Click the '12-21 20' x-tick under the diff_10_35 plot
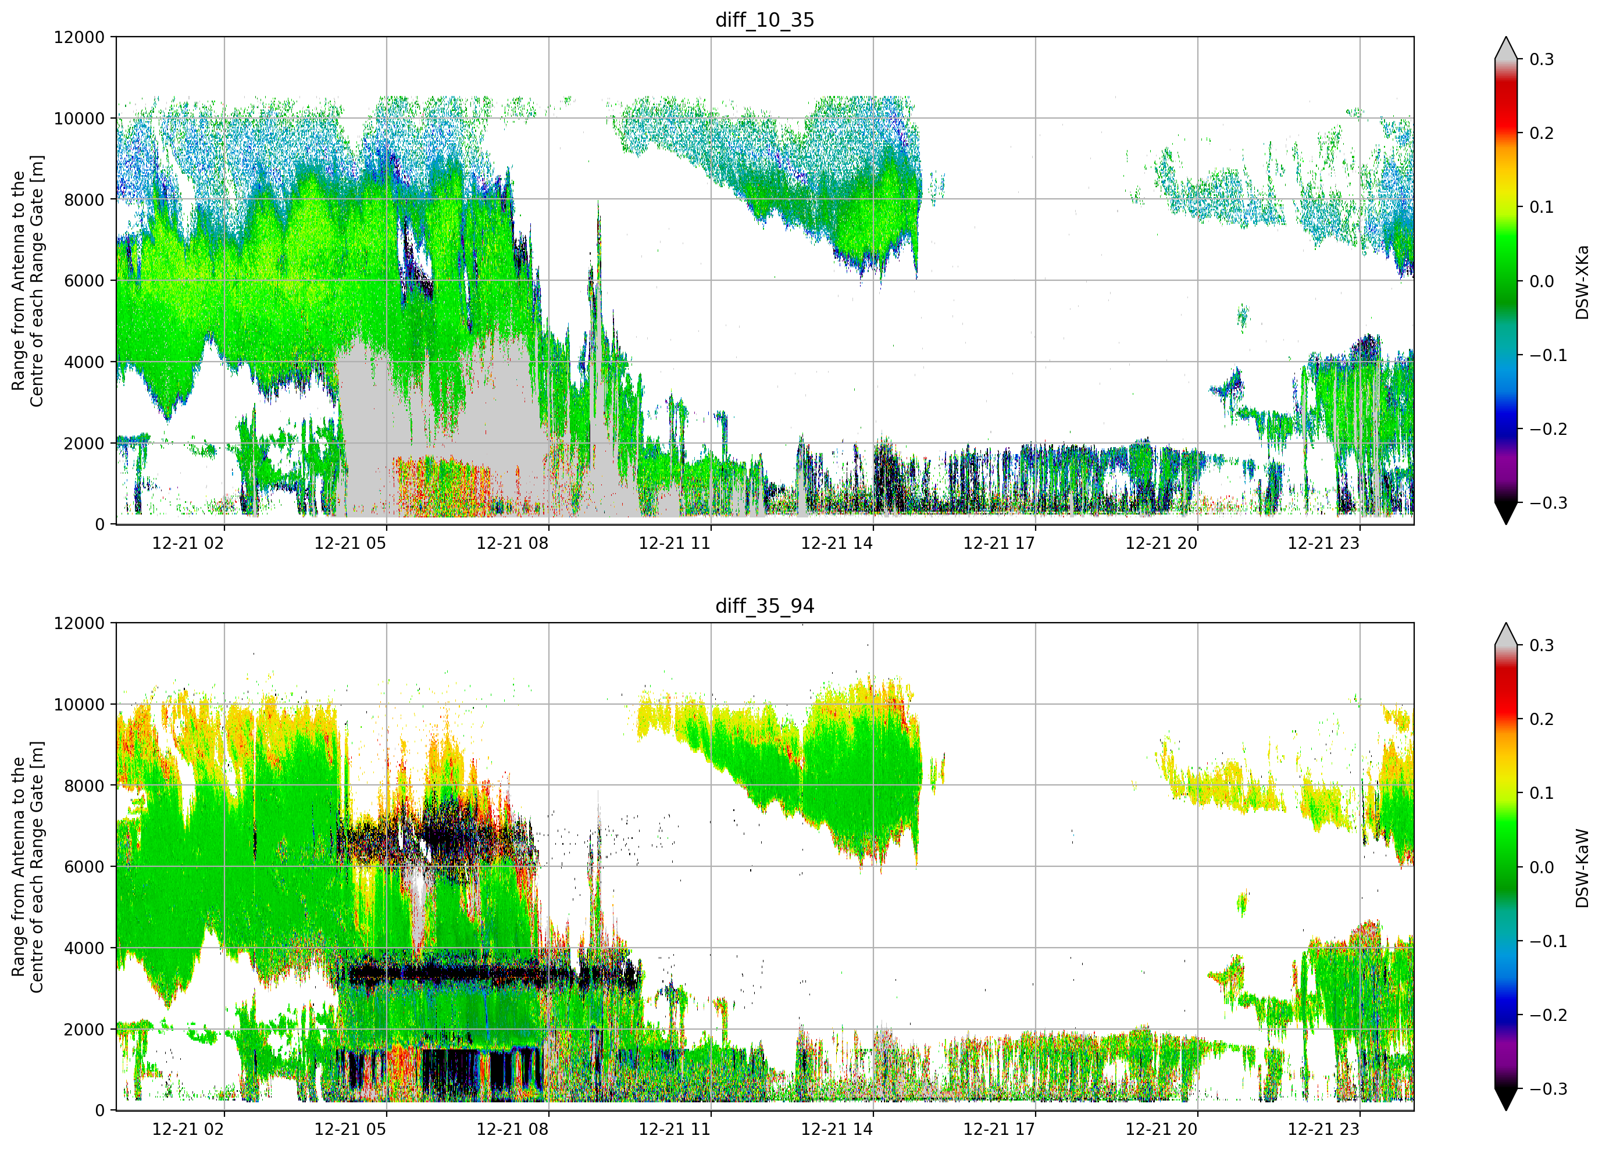Image resolution: width=1602 pixels, height=1150 pixels. pyautogui.click(x=1161, y=543)
